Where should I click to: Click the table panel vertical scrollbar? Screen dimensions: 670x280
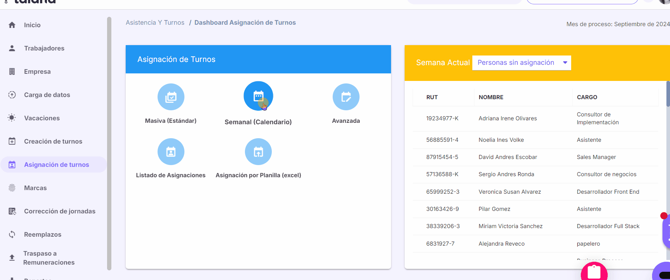tap(668, 94)
